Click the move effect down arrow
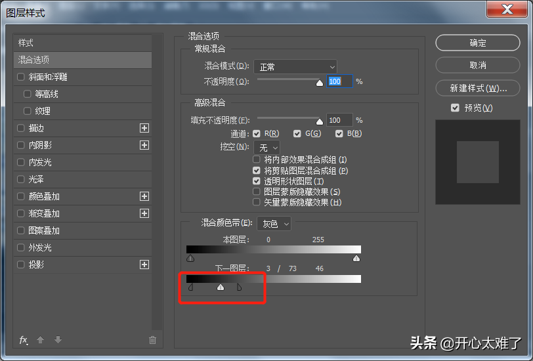 (58, 339)
